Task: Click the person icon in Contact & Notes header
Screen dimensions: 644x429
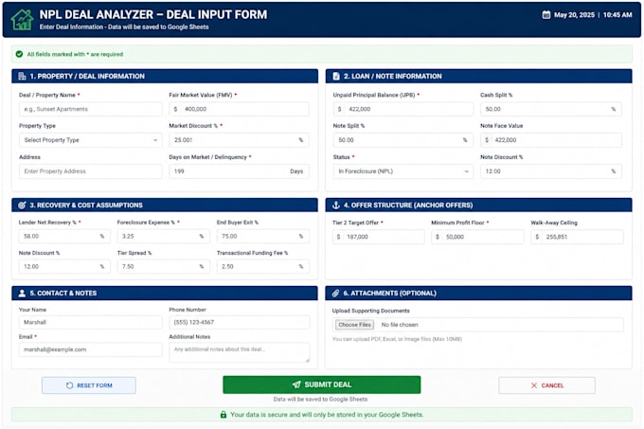Action: click(22, 294)
